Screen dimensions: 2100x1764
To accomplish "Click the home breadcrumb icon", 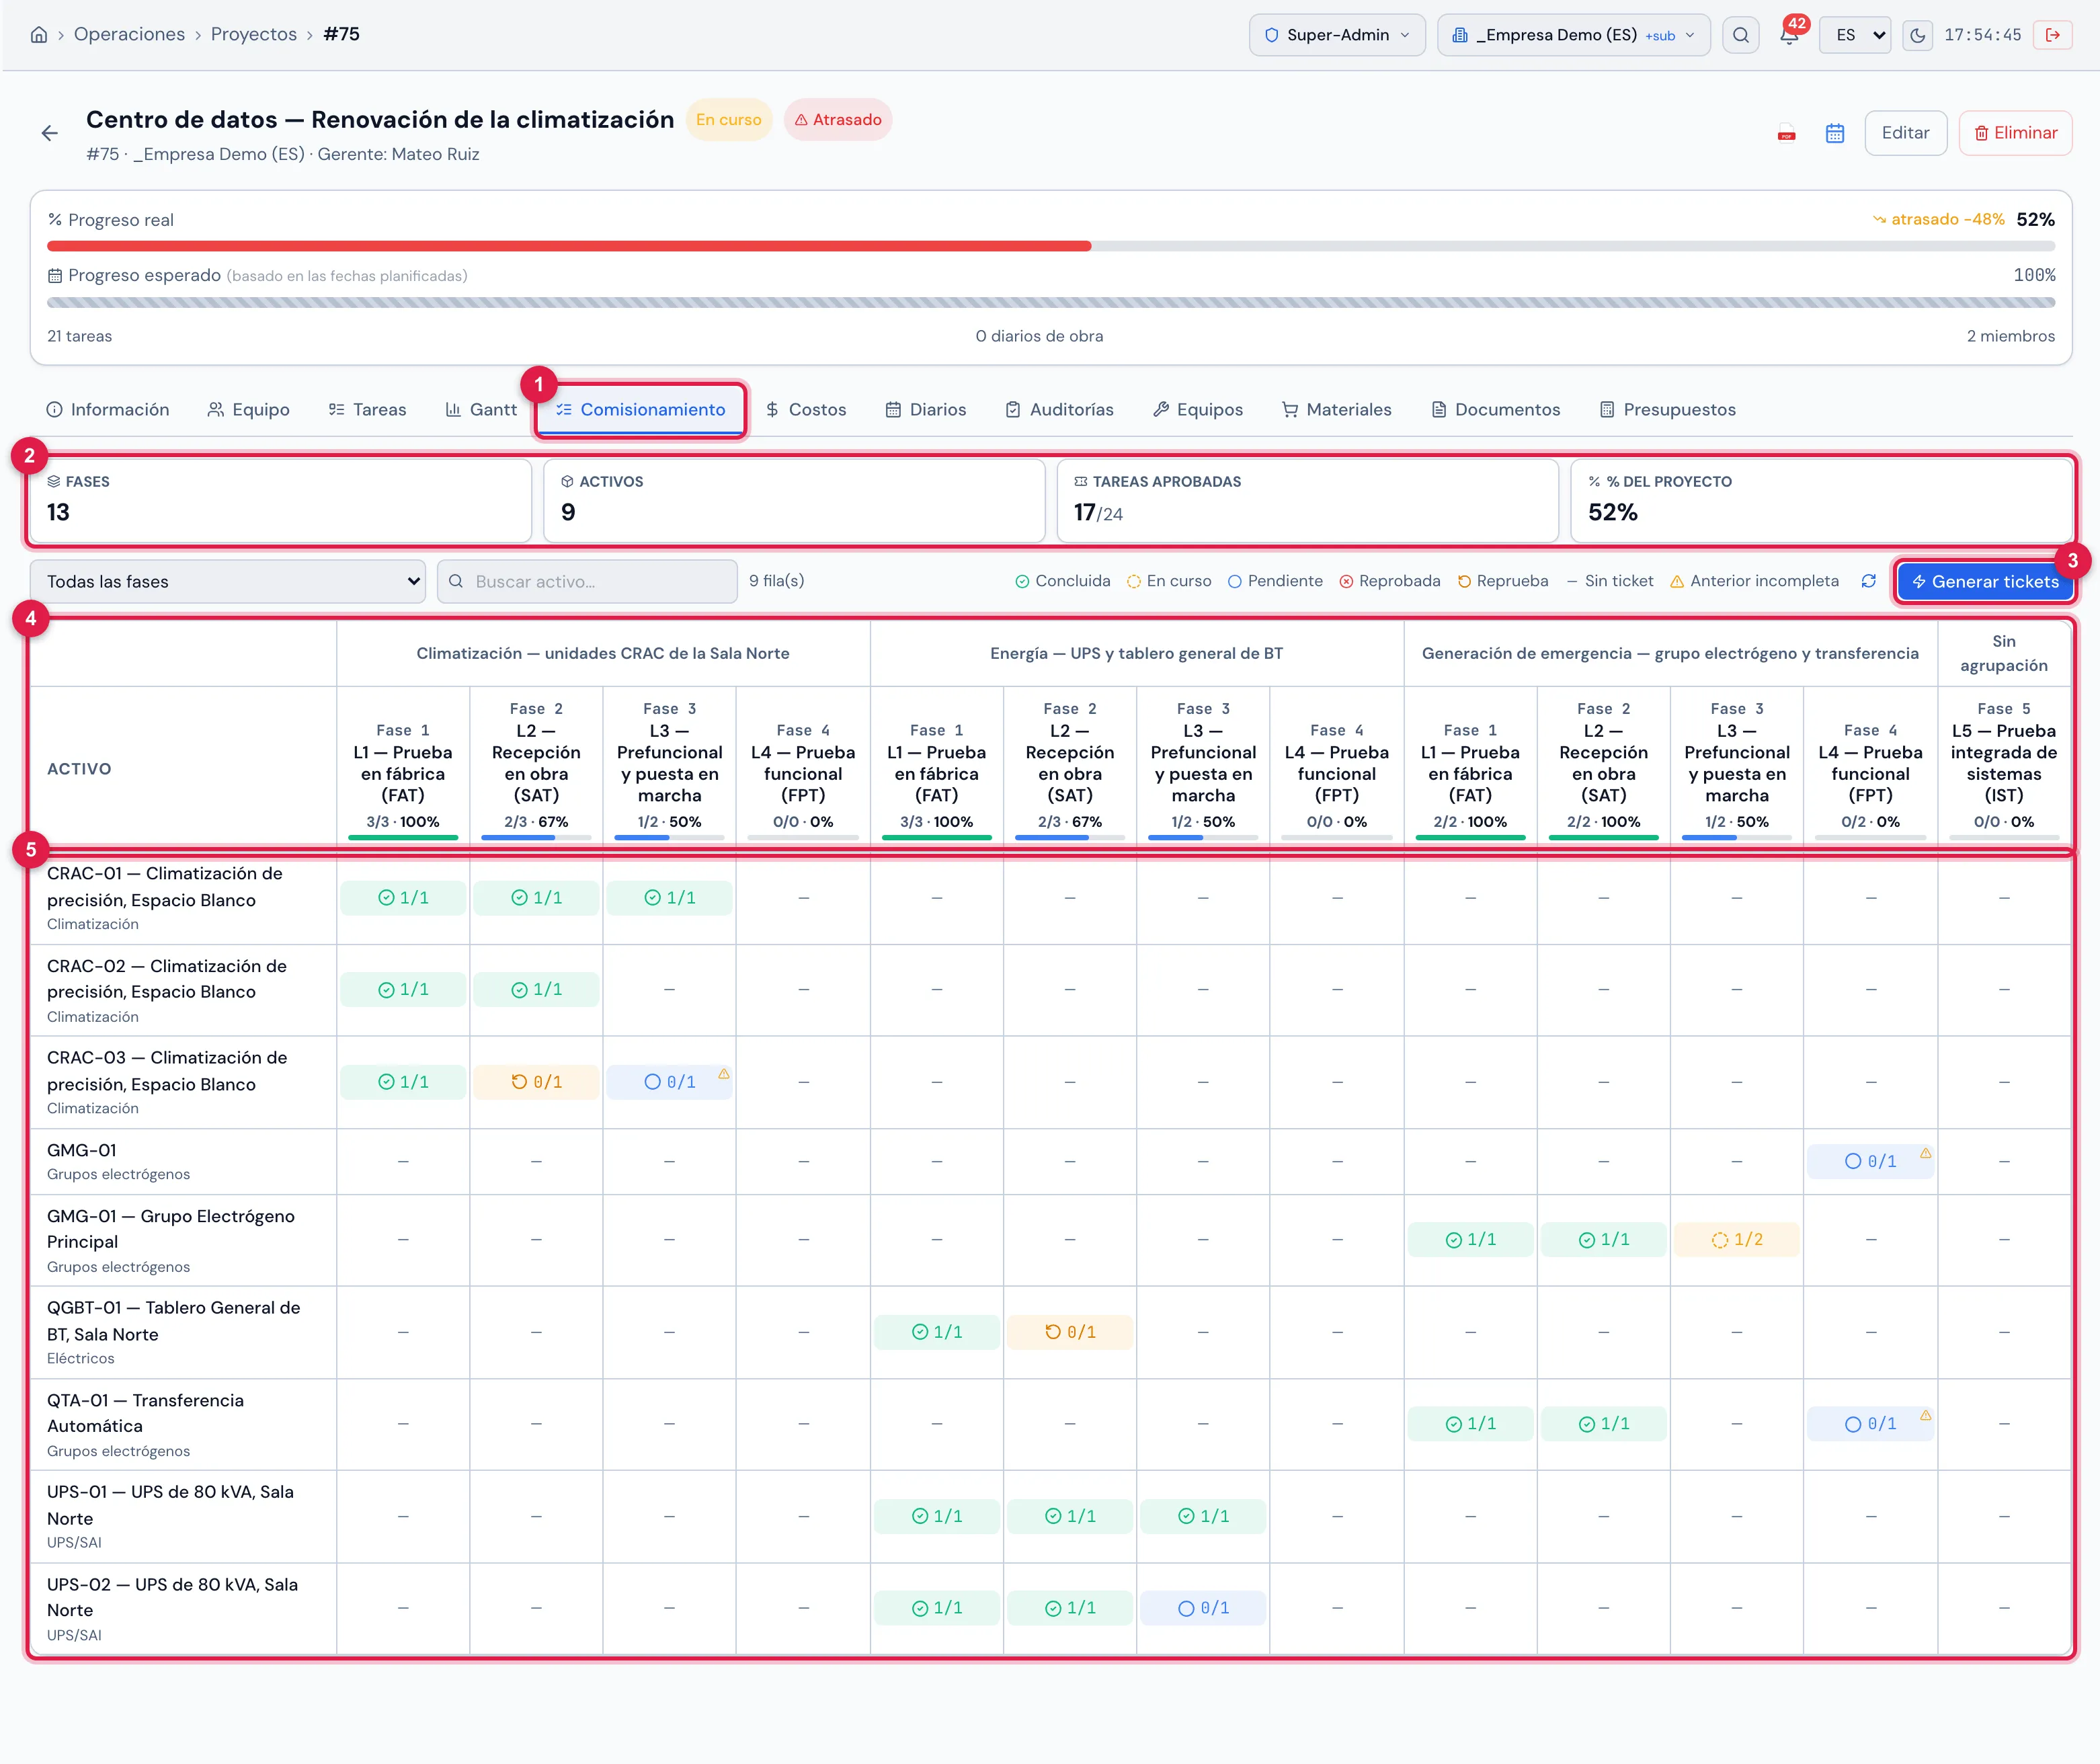I will tap(39, 35).
